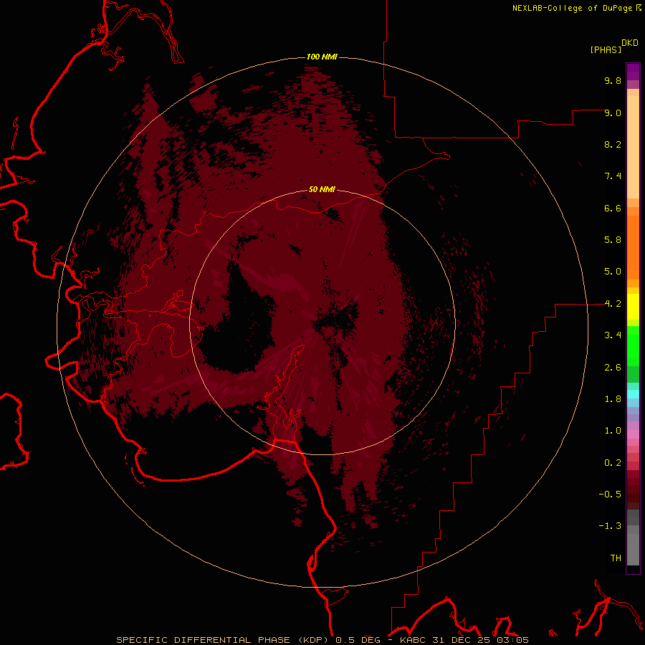Click the 100 NMI range ring label
The height and width of the screenshot is (645, 645).
322,57
